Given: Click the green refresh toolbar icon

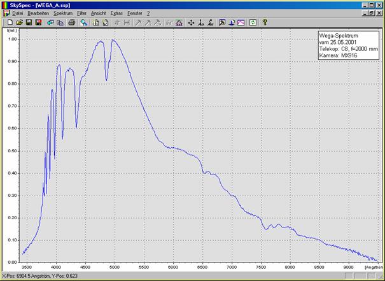Looking at the screenshot, I should [x=253, y=22].
